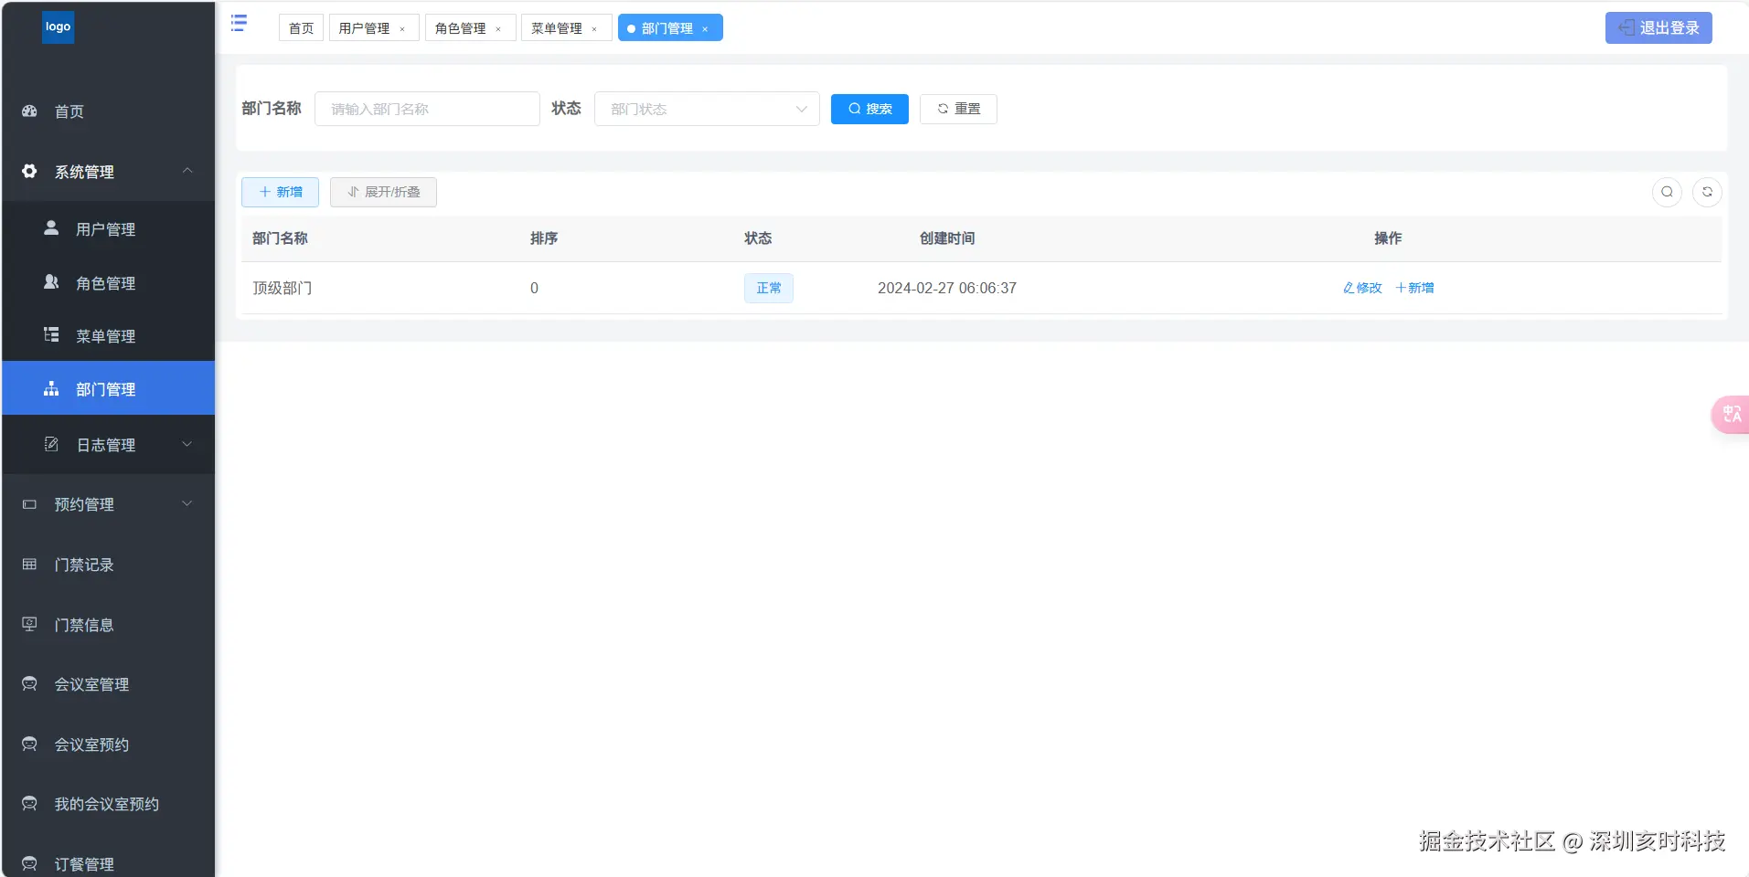Click the org-tree icon beside 部门管理
The height and width of the screenshot is (877, 1749).
(x=51, y=389)
